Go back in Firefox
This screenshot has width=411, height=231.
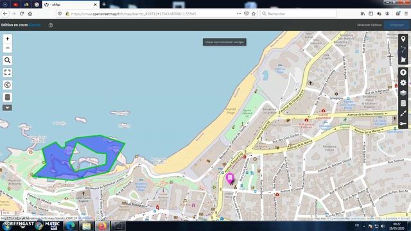(5, 13)
